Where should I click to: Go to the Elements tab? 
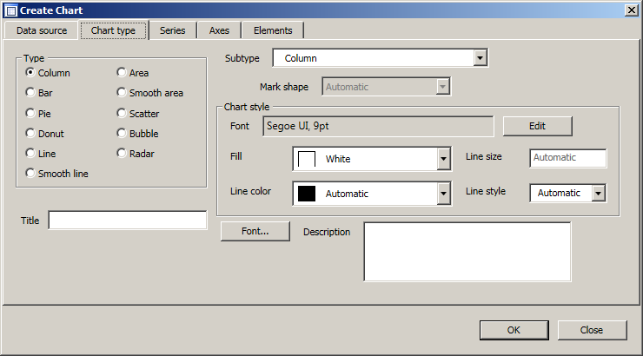[273, 30]
